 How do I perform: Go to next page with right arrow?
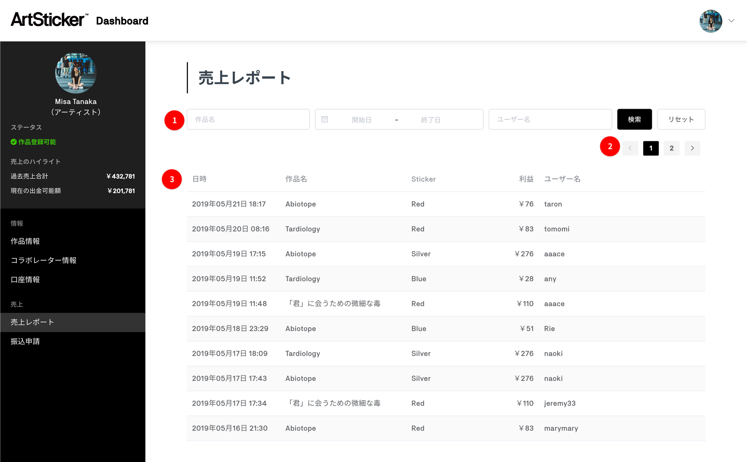coord(692,148)
